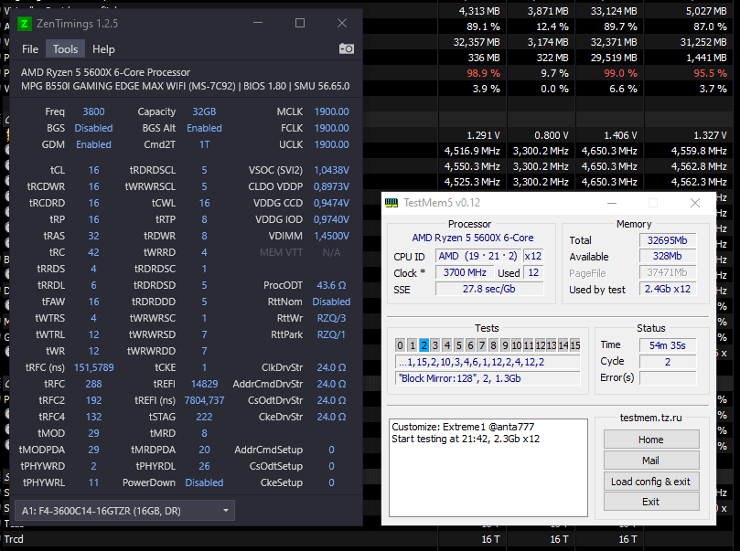Click the 1.406 V reading in background window

(x=620, y=135)
